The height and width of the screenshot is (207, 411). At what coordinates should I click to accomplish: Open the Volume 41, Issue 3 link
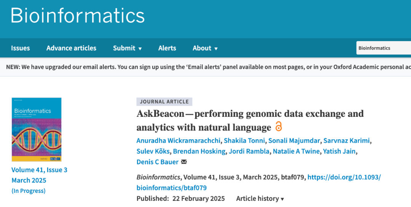[x=39, y=170]
